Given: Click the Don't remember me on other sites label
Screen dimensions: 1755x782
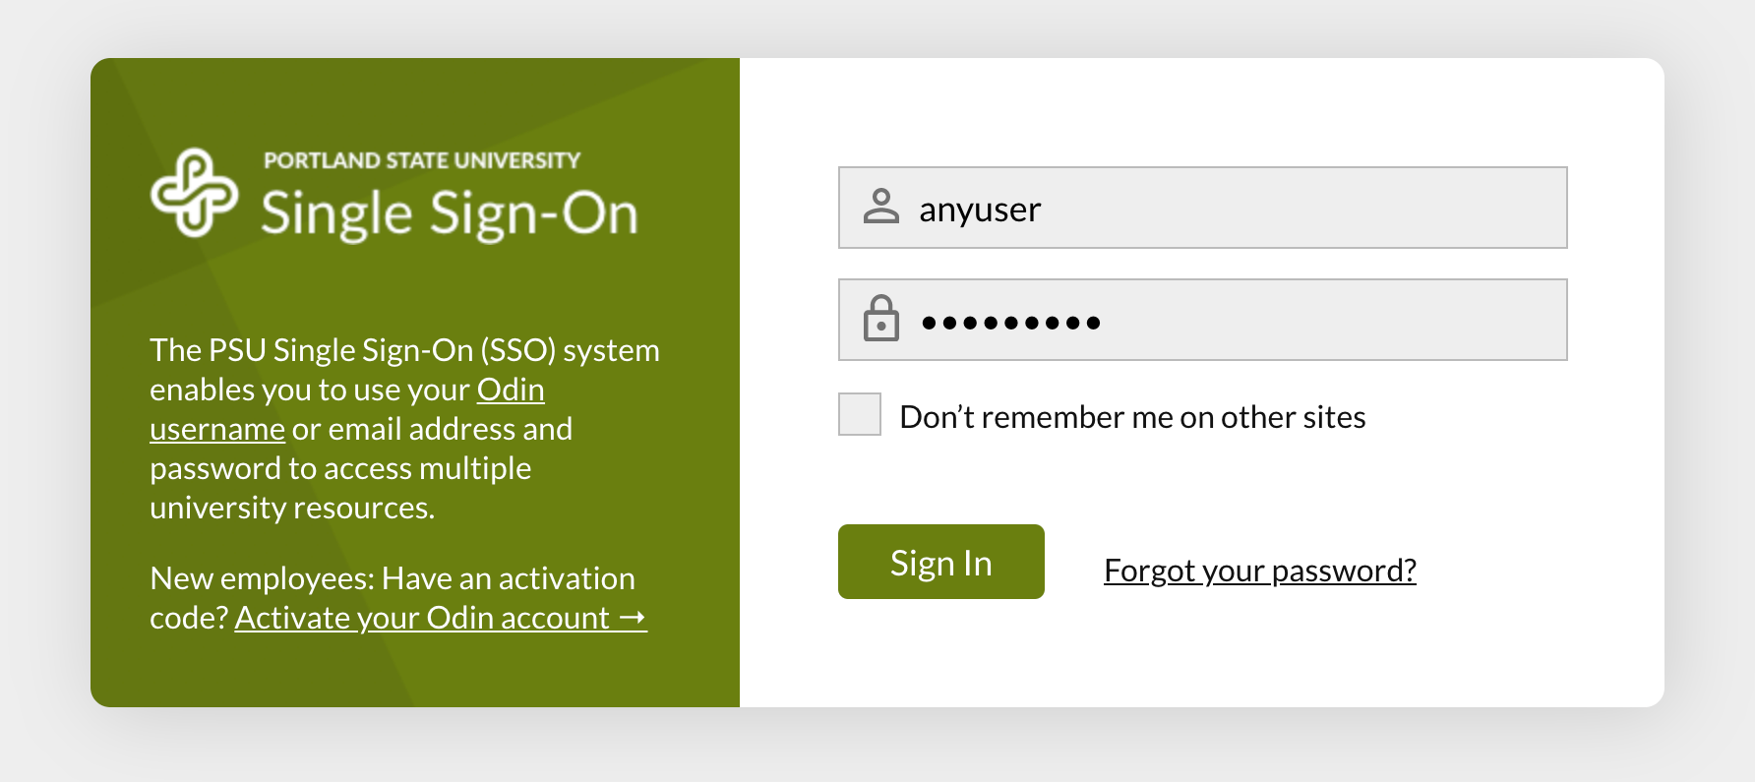Looking at the screenshot, I should [1132, 417].
